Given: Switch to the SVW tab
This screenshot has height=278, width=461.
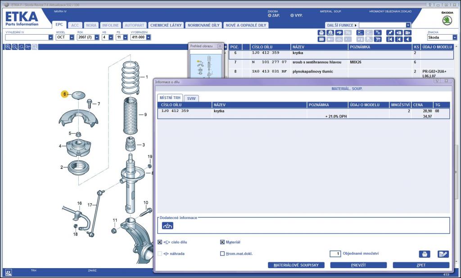Looking at the screenshot, I should pyautogui.click(x=191, y=99).
